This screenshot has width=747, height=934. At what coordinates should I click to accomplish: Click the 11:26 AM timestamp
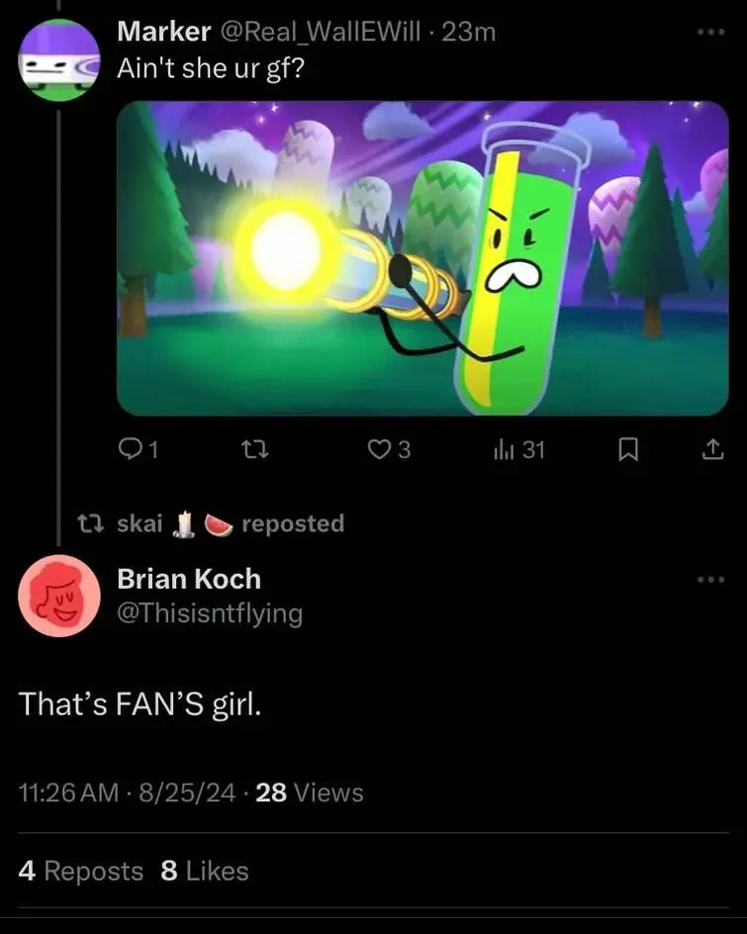pyautogui.click(x=67, y=793)
